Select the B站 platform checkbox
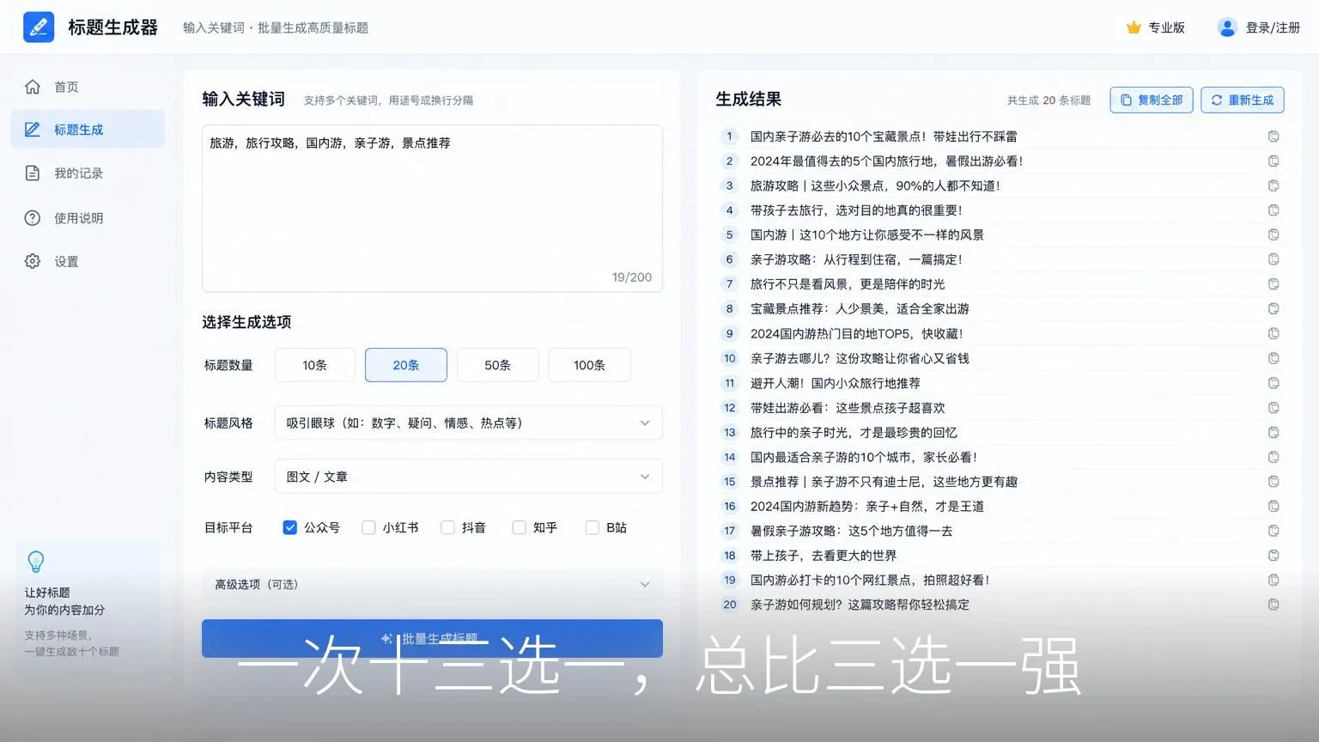The height and width of the screenshot is (742, 1319). pyautogui.click(x=592, y=527)
